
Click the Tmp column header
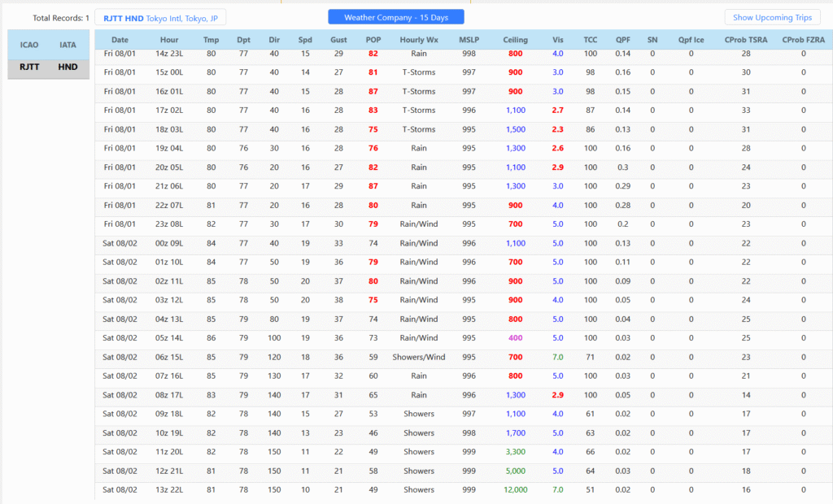pos(211,40)
